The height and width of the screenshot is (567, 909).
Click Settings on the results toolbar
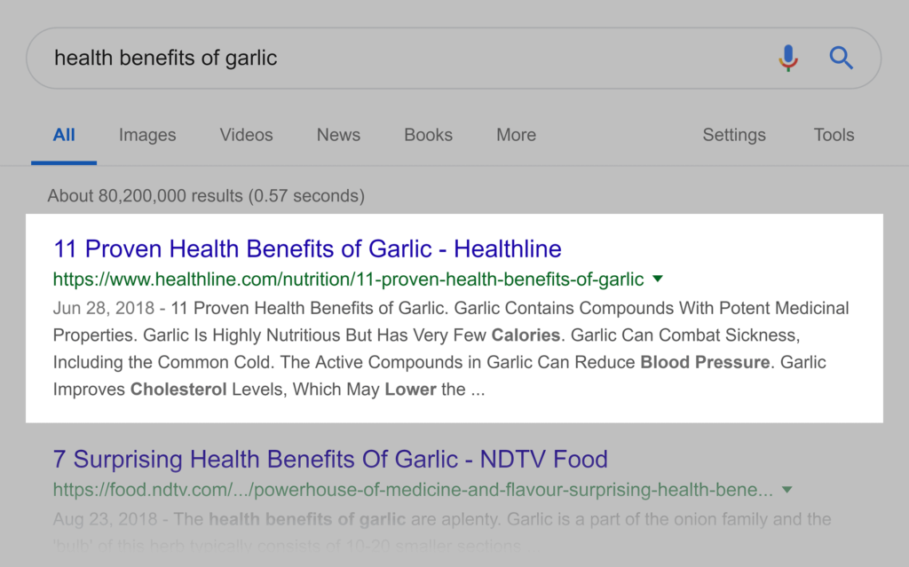click(734, 135)
